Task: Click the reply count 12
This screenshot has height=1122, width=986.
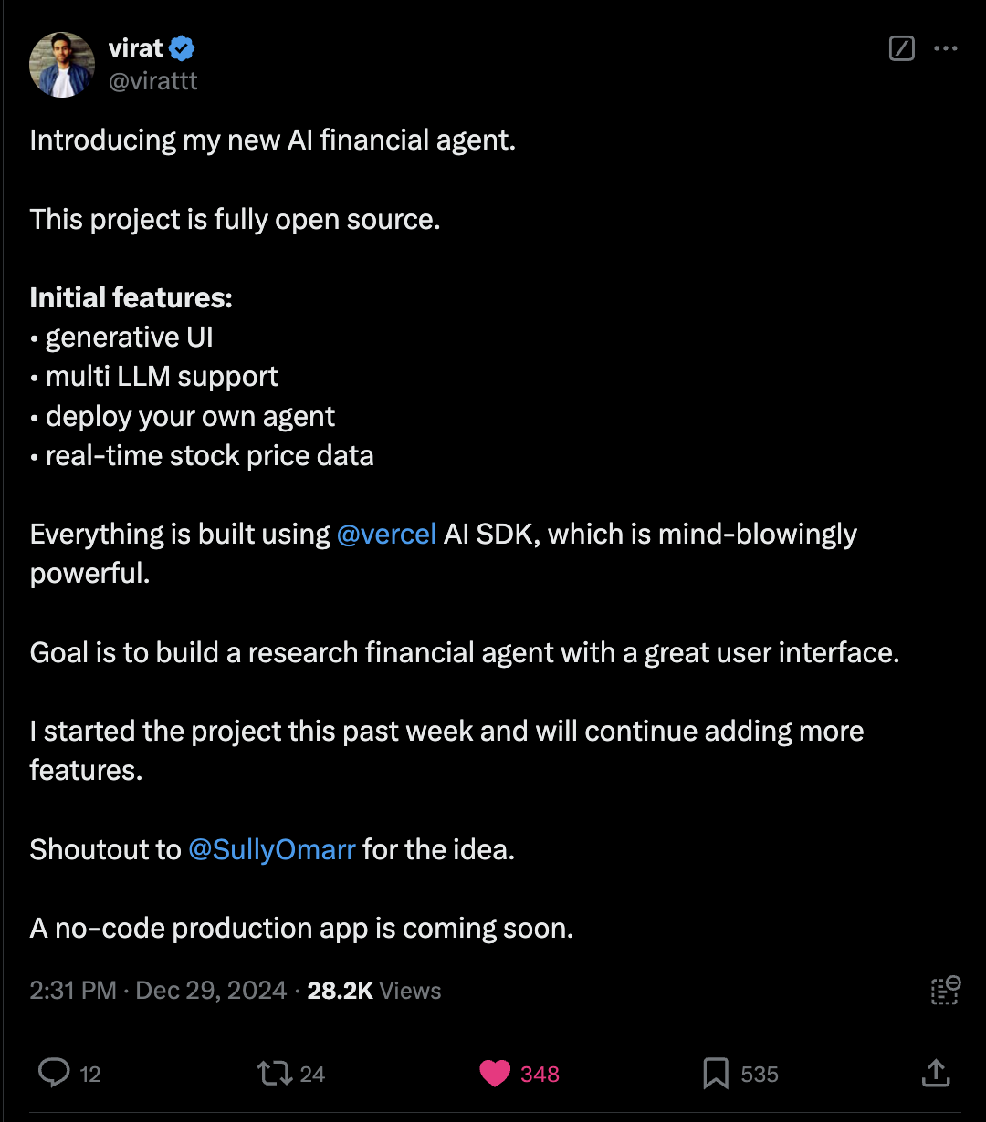Action: pyautogui.click(x=90, y=1075)
